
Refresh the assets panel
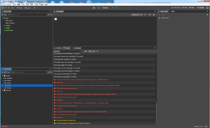point(51,72)
